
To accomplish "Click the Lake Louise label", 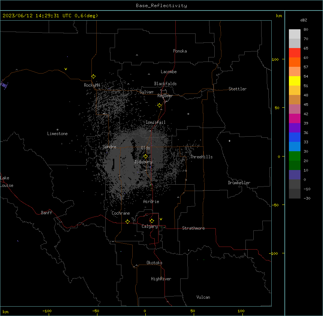I will coord(7,182).
